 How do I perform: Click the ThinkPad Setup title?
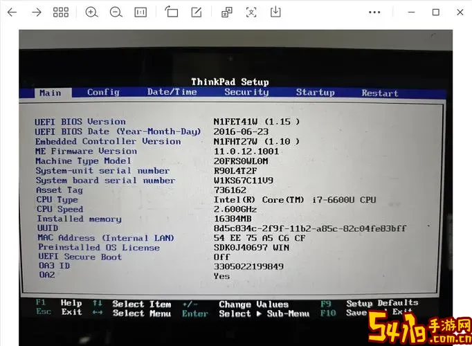(230, 82)
